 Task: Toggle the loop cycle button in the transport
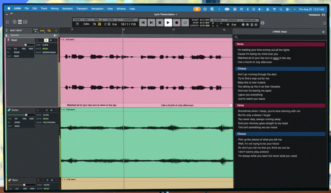pos(185,23)
